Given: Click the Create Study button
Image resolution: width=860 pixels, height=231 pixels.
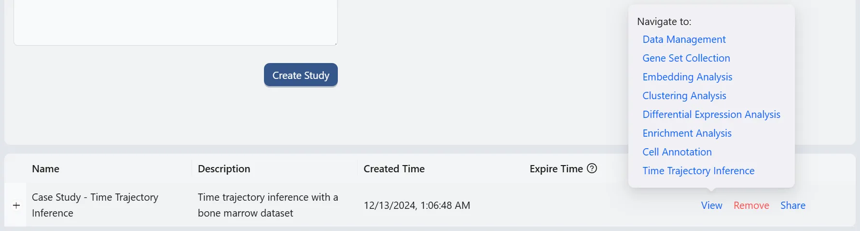Looking at the screenshot, I should [x=301, y=75].
